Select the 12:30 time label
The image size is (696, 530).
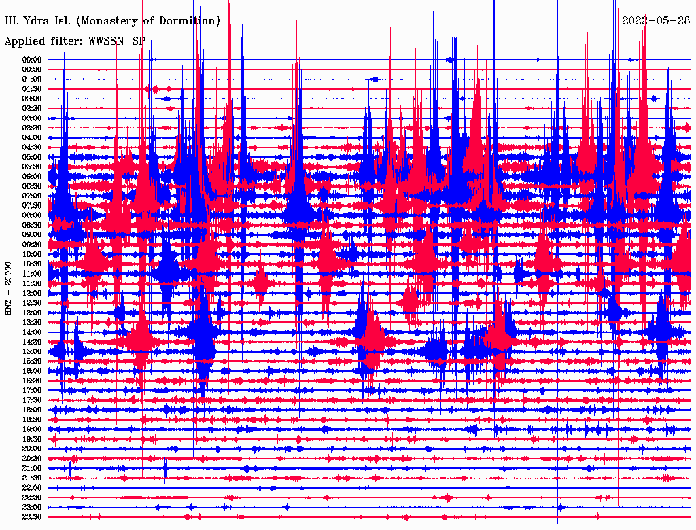click(32, 303)
